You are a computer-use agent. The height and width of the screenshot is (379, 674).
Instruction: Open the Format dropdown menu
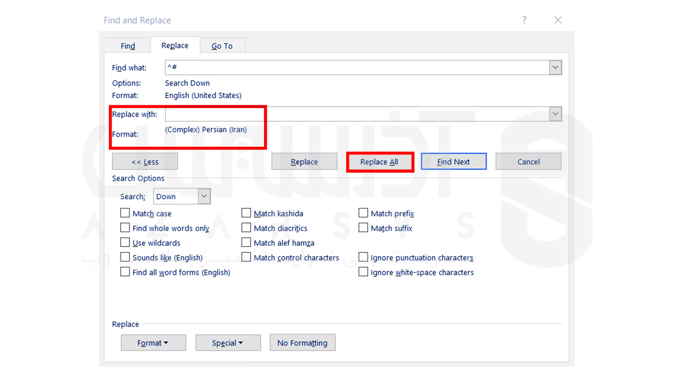[153, 343]
